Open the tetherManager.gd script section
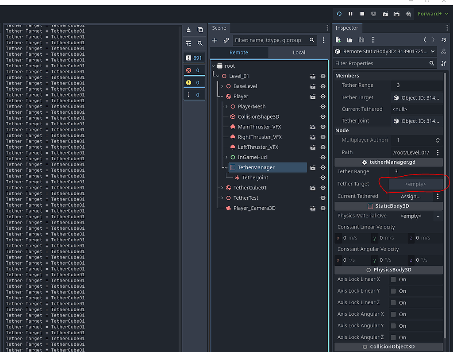453x352 pixels. pos(388,162)
